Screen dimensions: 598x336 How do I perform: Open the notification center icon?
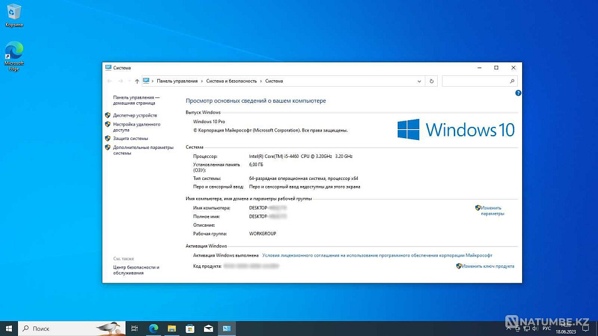click(586, 328)
